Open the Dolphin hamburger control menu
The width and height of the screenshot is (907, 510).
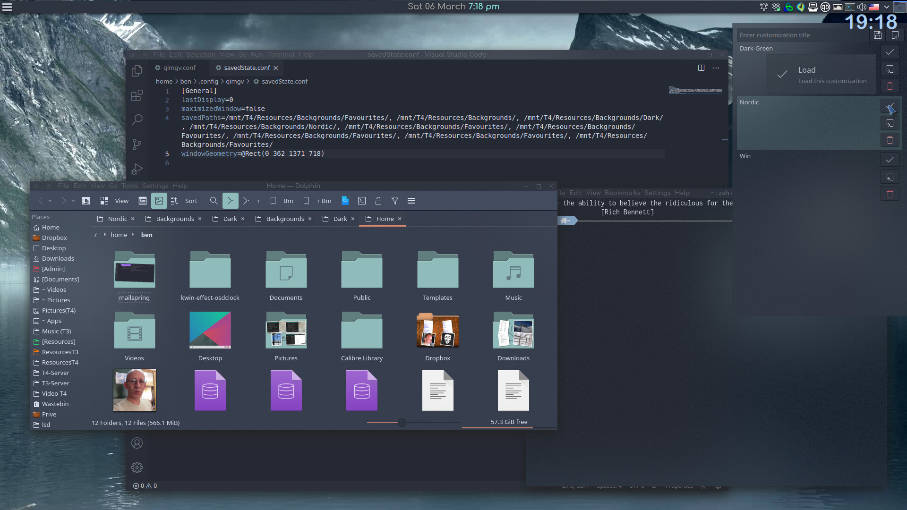tap(411, 201)
